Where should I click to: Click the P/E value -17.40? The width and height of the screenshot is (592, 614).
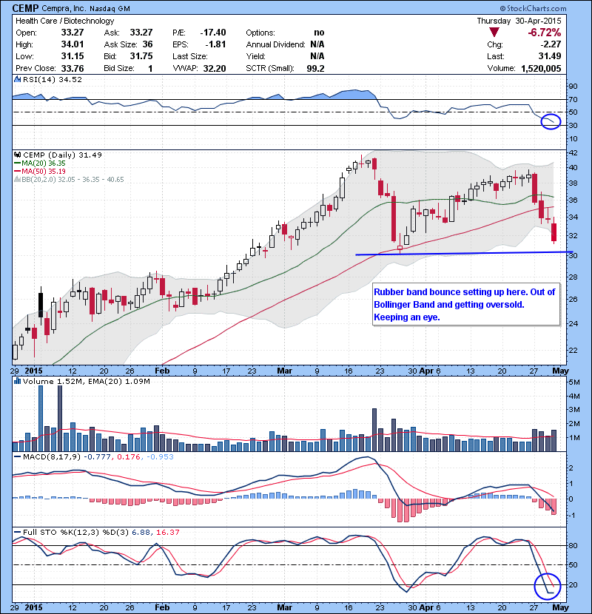(x=213, y=32)
